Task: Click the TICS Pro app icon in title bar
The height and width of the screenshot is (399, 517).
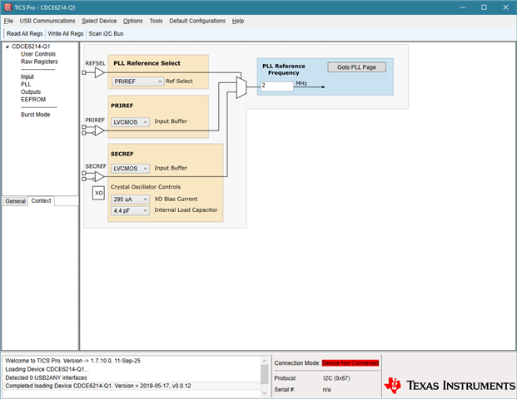Action: (8, 7)
